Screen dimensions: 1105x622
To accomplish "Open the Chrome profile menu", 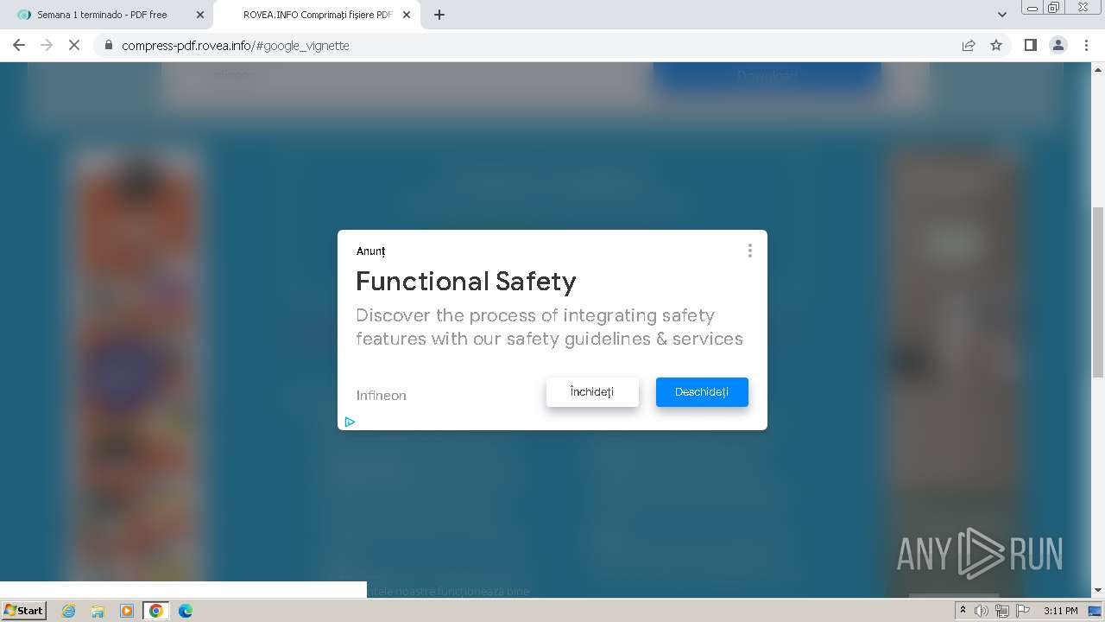I will coord(1058,45).
